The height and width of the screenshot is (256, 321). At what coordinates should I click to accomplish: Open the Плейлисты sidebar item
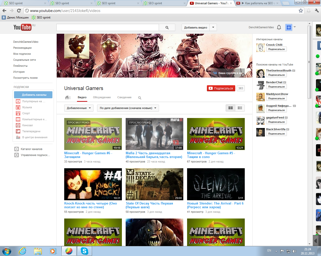[x=20, y=66]
